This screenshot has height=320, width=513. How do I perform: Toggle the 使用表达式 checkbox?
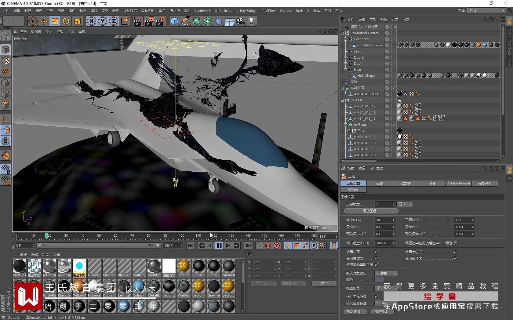456,252
